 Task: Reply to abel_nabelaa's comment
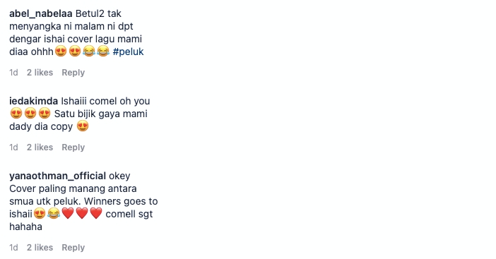[x=73, y=72]
